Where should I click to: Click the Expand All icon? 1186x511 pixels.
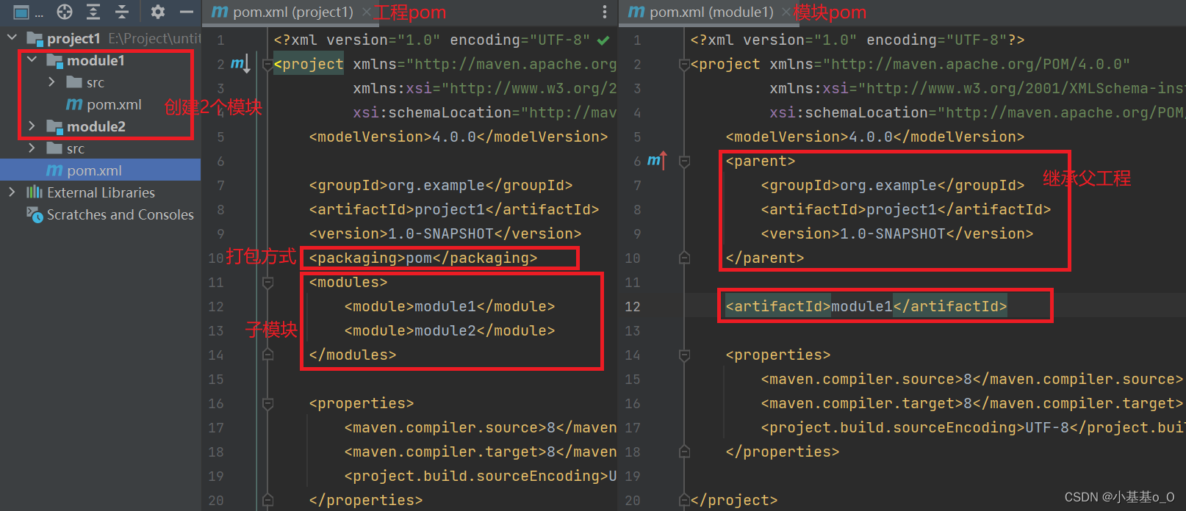[x=93, y=12]
